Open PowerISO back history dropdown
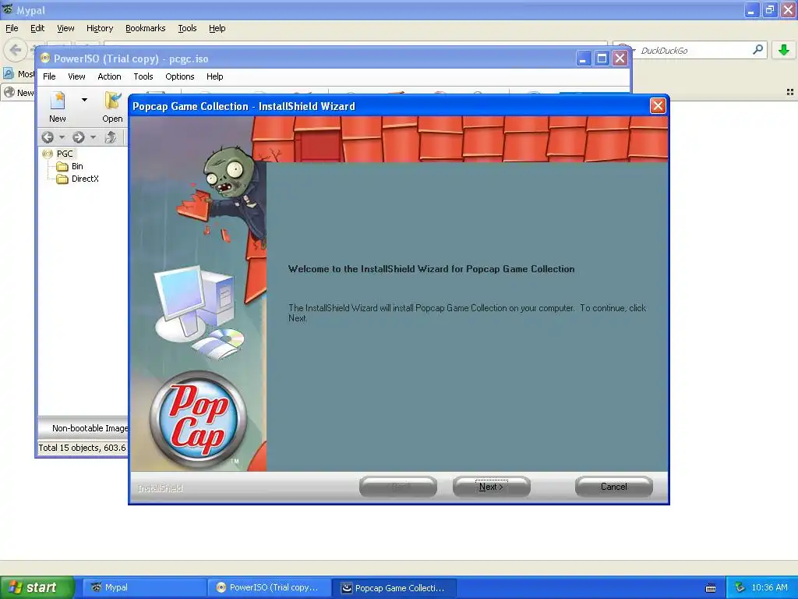 tap(62, 137)
